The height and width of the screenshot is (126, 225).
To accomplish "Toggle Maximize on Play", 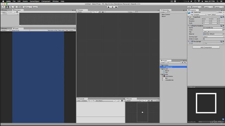I will tap(53, 30).
